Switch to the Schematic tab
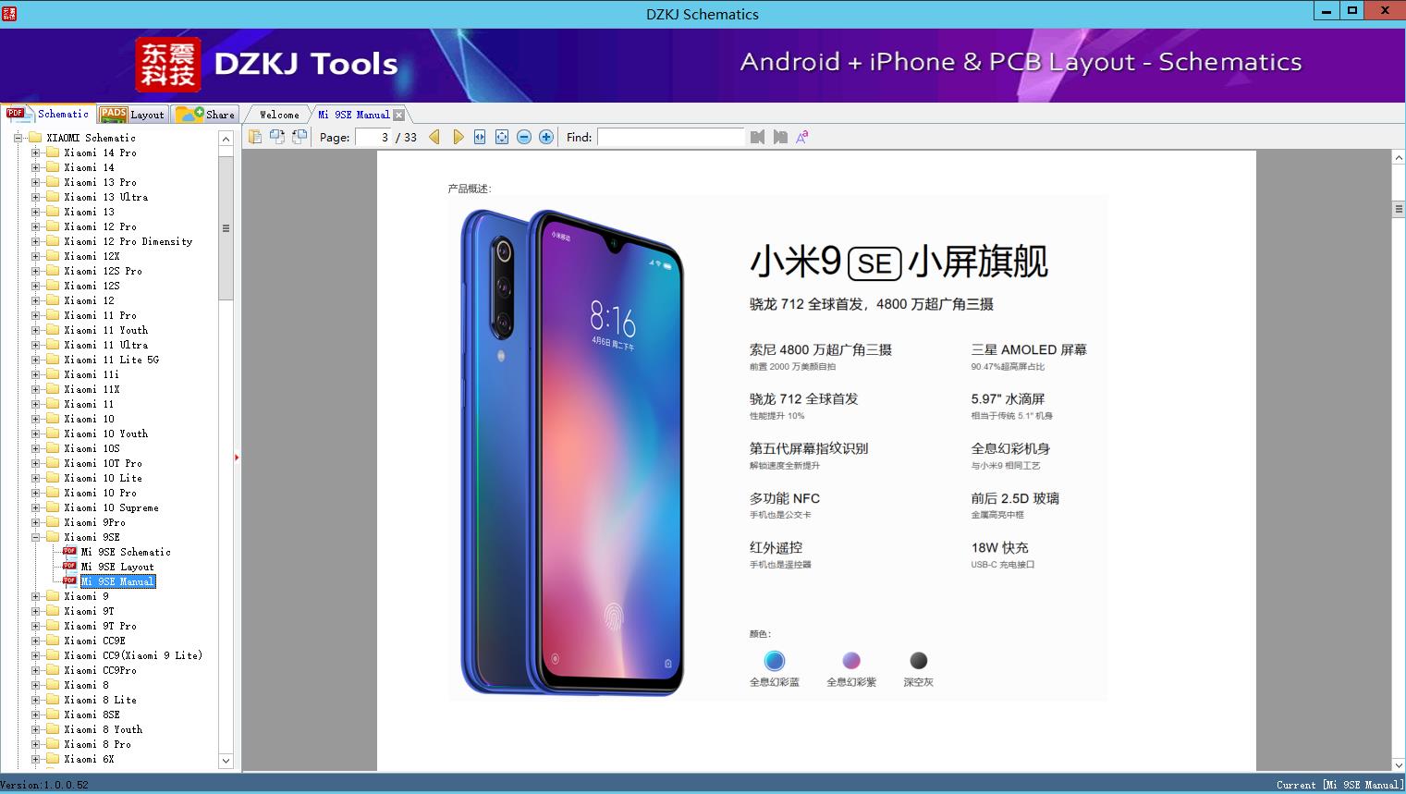The height and width of the screenshot is (794, 1406). tap(48, 114)
